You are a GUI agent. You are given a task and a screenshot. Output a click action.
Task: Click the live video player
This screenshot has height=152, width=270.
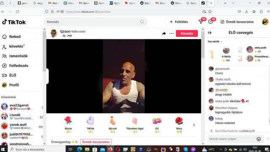124,76
